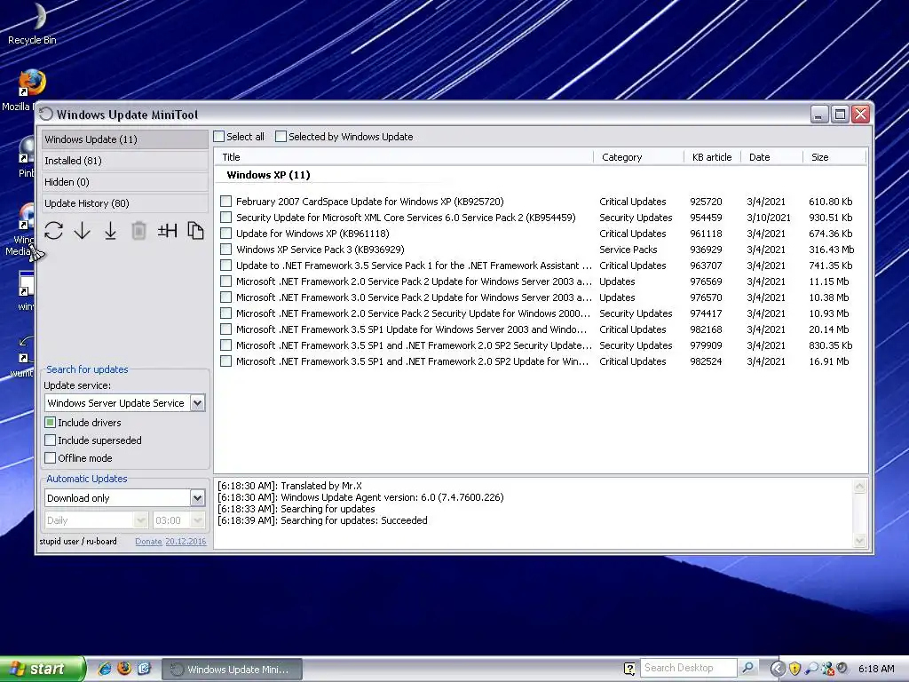Click the tray expand arrow icon

point(778,669)
